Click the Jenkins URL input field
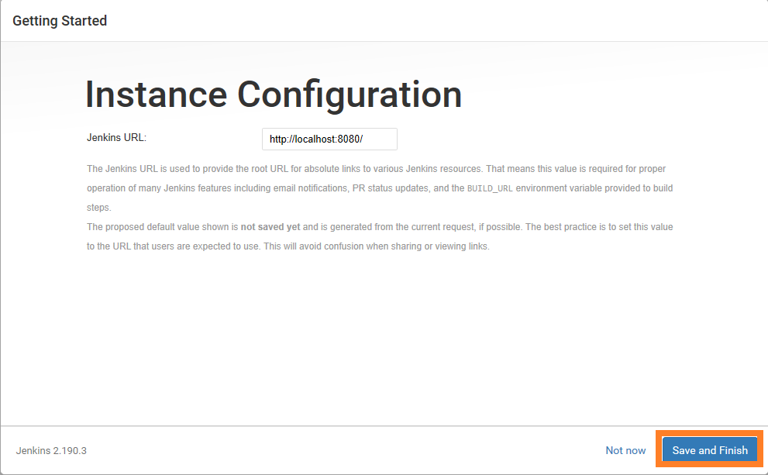 (329, 139)
